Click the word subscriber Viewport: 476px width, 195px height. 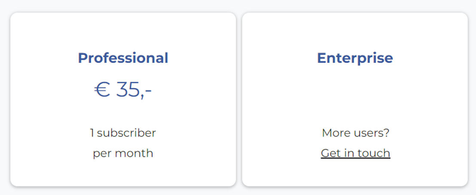(x=126, y=133)
